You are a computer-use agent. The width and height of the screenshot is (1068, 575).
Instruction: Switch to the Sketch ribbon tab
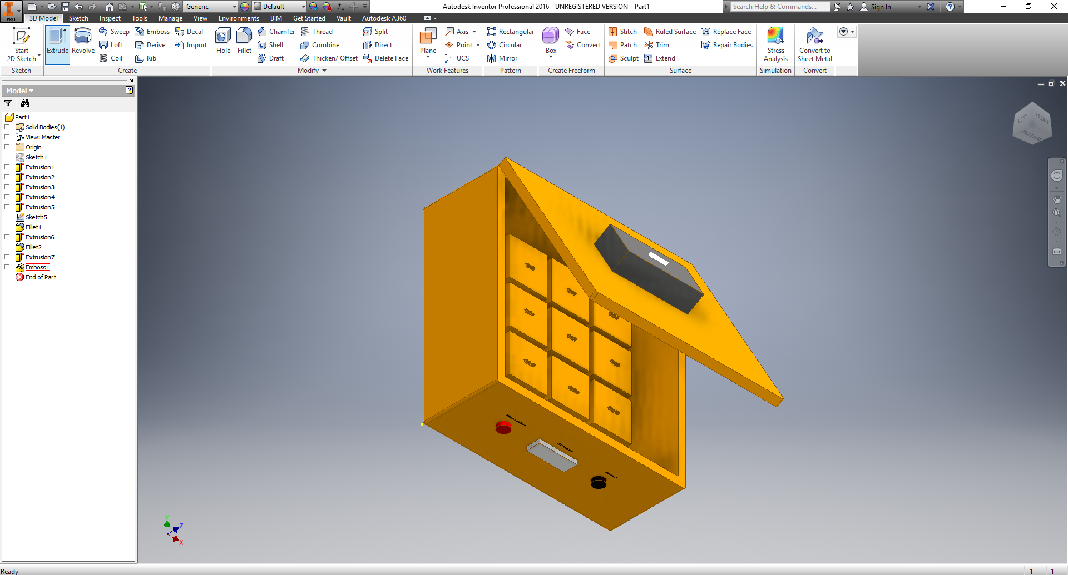coord(78,18)
